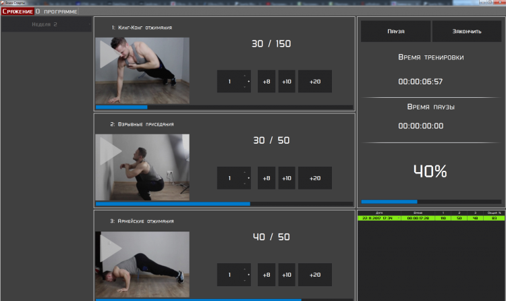Expand the Неделя 2 week dropdown
The width and height of the screenshot is (506, 301).
(x=46, y=24)
